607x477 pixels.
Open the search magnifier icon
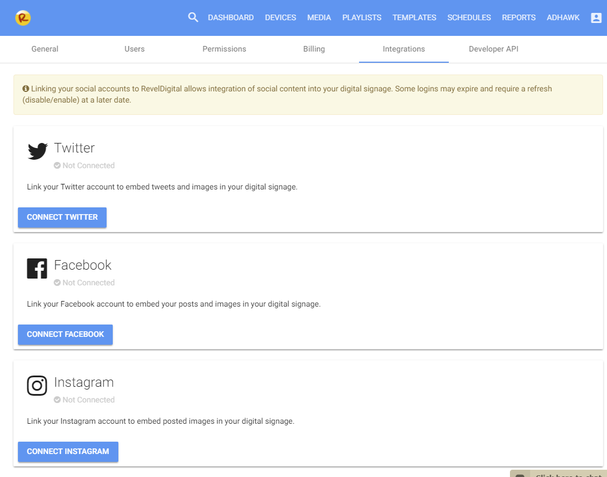coord(193,17)
